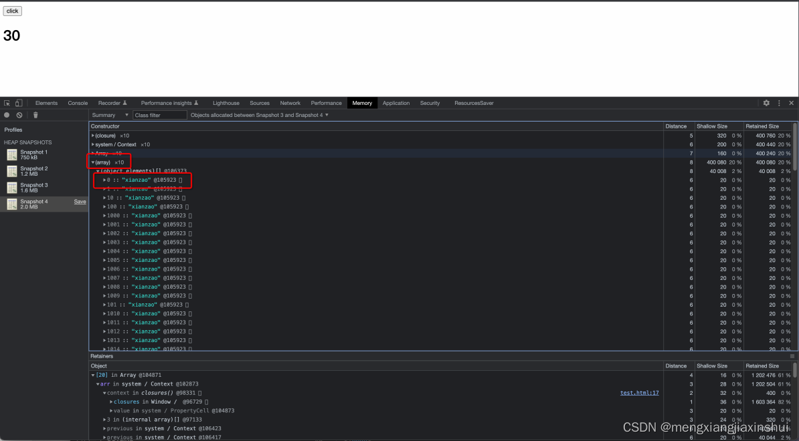Viewport: 799px width, 441px height.
Task: Open DevTools settings gear
Action: point(766,103)
